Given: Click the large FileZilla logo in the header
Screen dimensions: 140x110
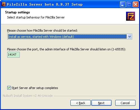Looking at the screenshot, I should pos(131,16).
